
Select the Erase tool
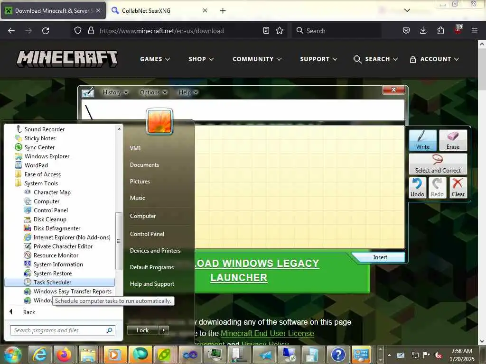(453, 140)
